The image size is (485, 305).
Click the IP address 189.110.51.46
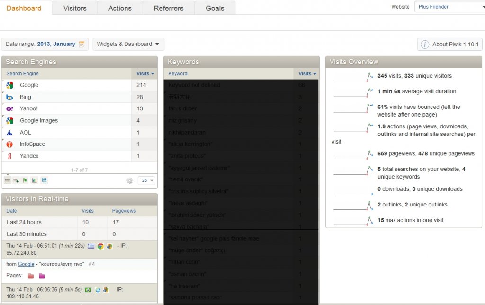click(23, 296)
